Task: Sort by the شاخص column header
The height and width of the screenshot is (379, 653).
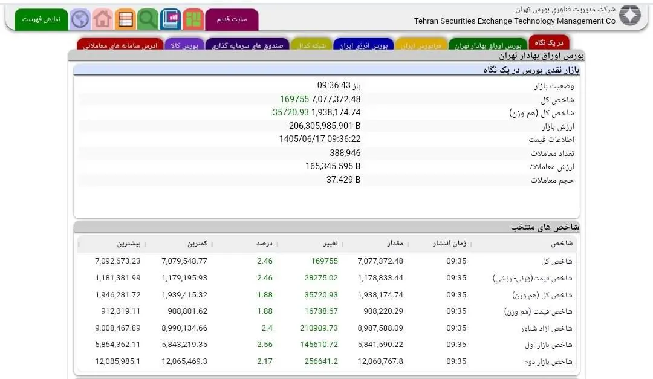Action: click(x=562, y=243)
